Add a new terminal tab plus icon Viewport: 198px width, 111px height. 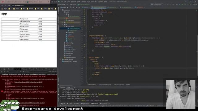click(x=74, y=87)
